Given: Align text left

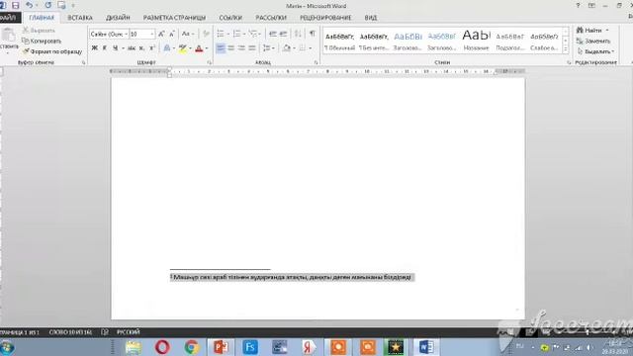Looking at the screenshot, I should click(221, 48).
